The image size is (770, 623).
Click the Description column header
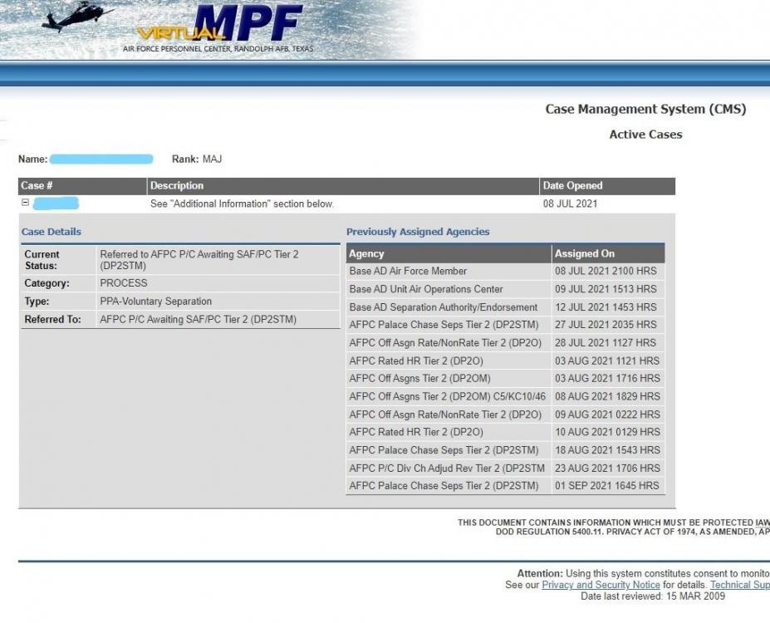coord(177,185)
